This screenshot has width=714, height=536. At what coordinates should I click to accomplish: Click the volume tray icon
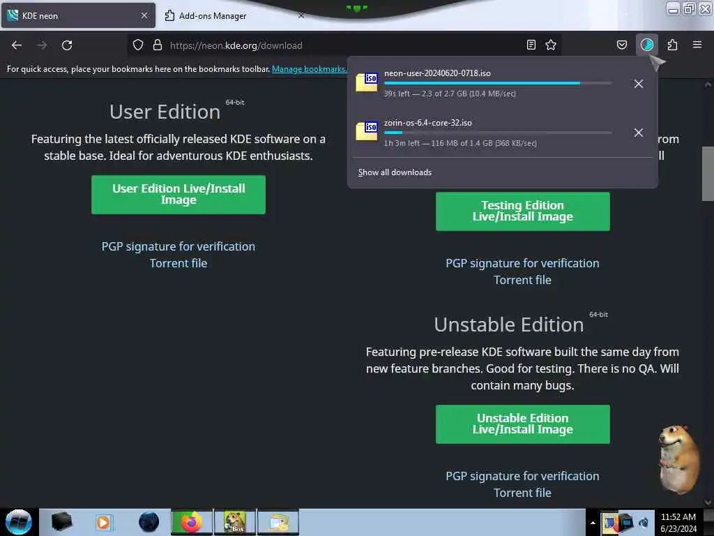click(644, 523)
